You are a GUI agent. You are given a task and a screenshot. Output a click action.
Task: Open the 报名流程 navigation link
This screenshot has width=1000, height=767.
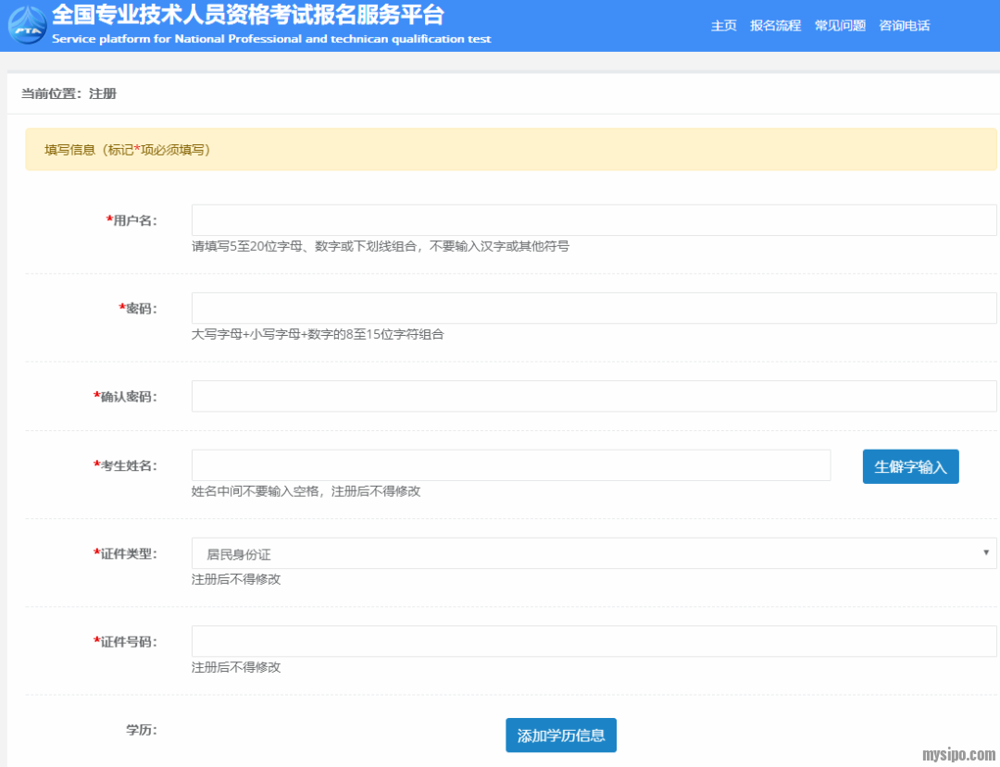775,26
